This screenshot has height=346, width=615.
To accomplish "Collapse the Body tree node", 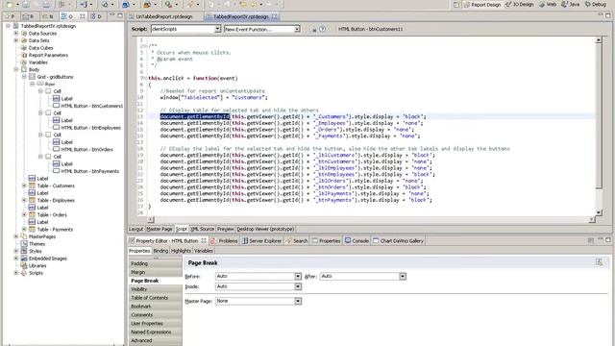I will coord(16,69).
